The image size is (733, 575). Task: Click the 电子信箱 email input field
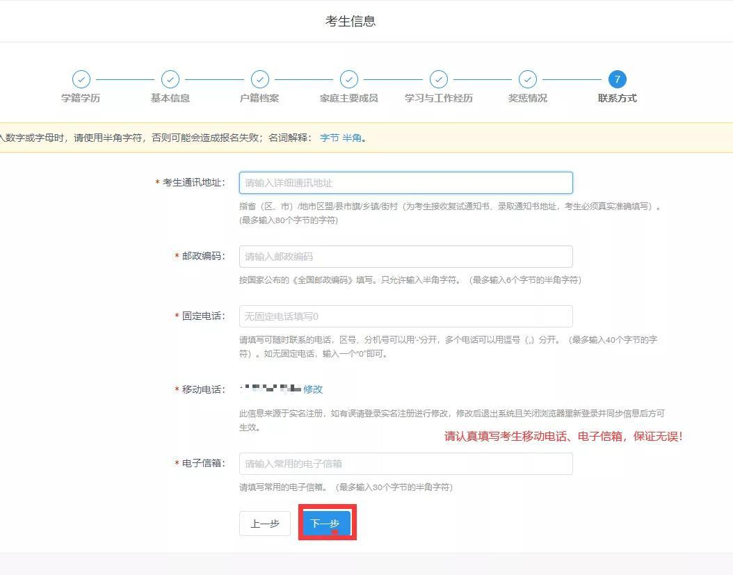[405, 464]
